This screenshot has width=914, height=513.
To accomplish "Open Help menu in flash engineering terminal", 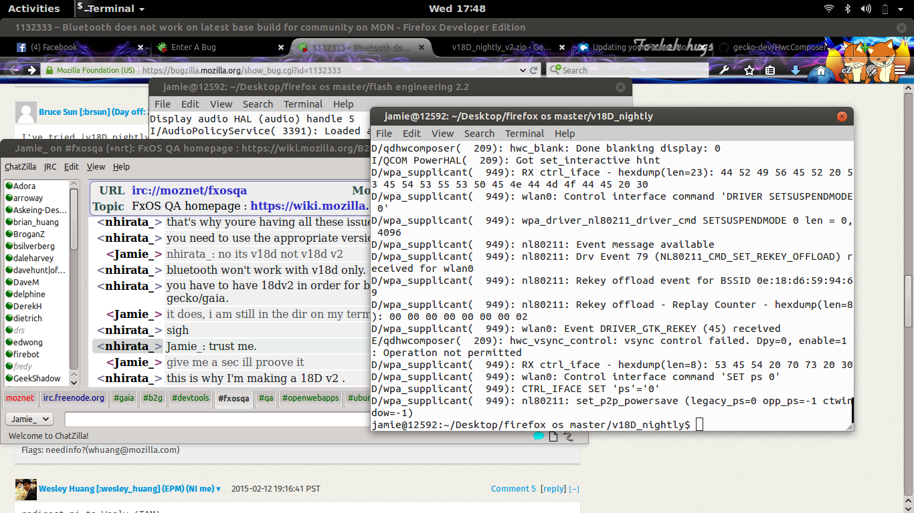I will pos(343,104).
